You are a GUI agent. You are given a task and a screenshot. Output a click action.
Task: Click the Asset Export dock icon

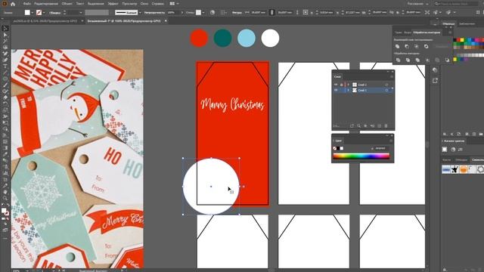(x=435, y=81)
